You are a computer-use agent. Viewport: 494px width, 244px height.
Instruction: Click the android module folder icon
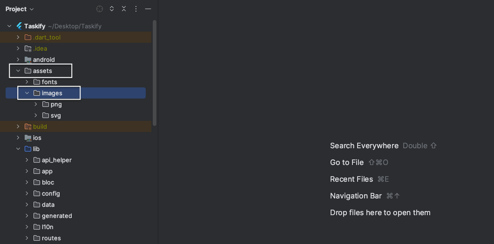(x=28, y=59)
